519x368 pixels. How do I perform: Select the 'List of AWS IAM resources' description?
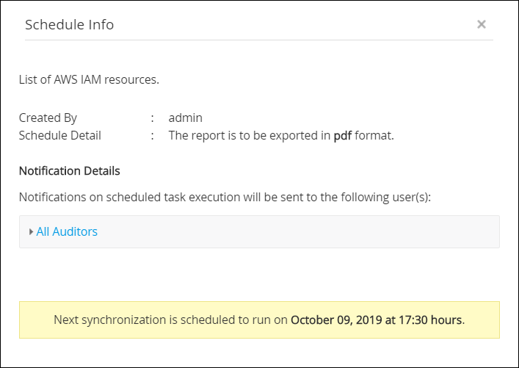coord(89,79)
